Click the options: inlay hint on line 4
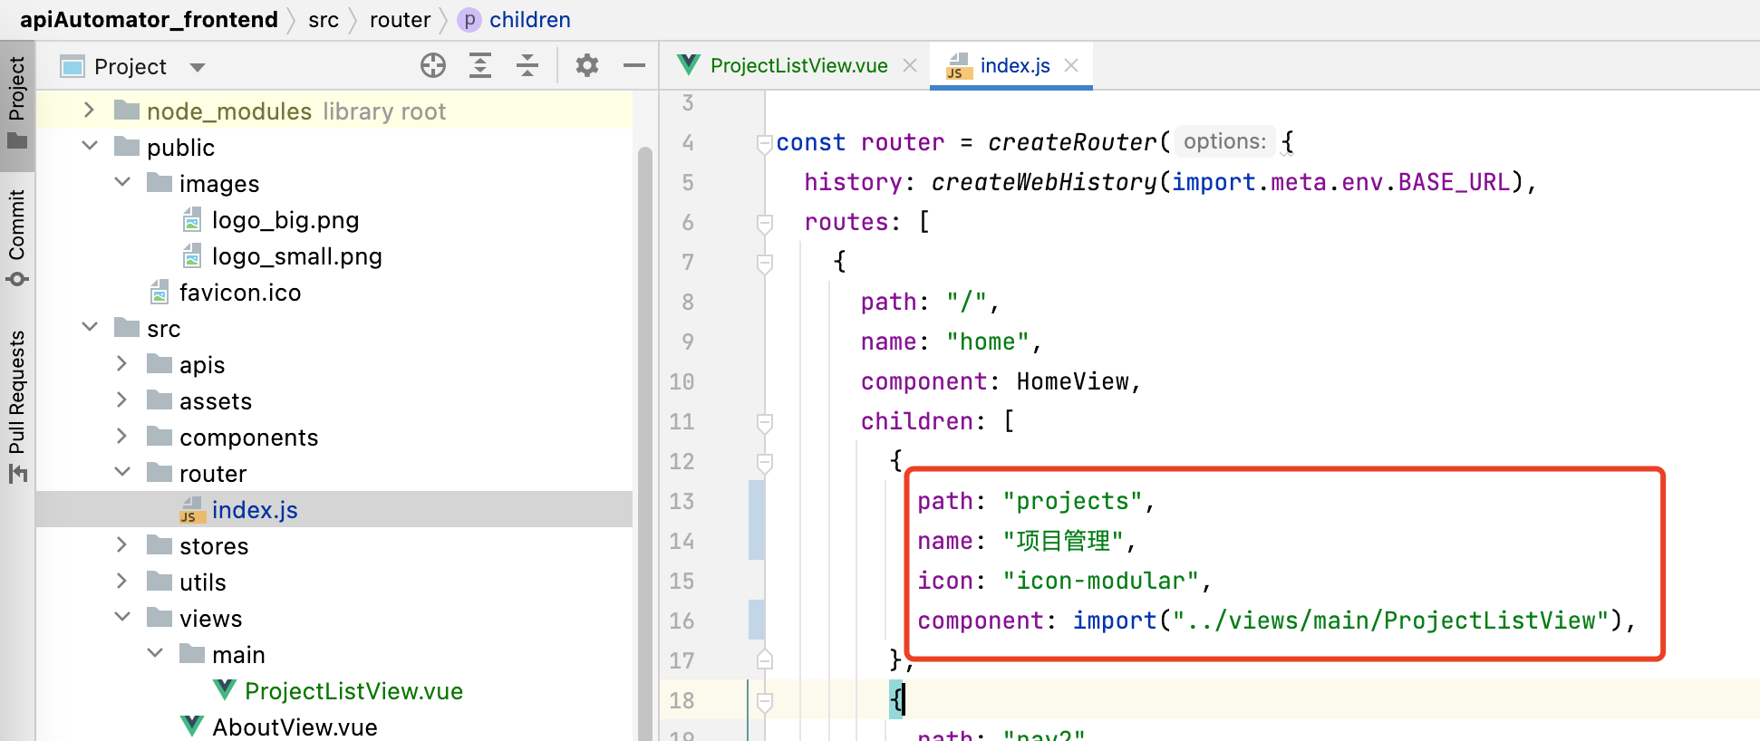 pyautogui.click(x=1224, y=141)
